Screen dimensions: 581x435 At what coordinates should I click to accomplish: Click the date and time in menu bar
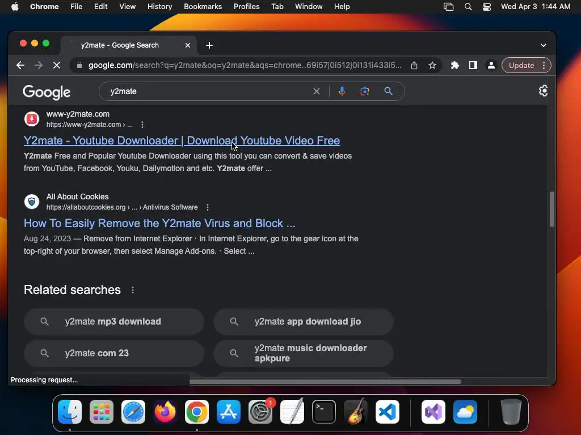tap(536, 7)
